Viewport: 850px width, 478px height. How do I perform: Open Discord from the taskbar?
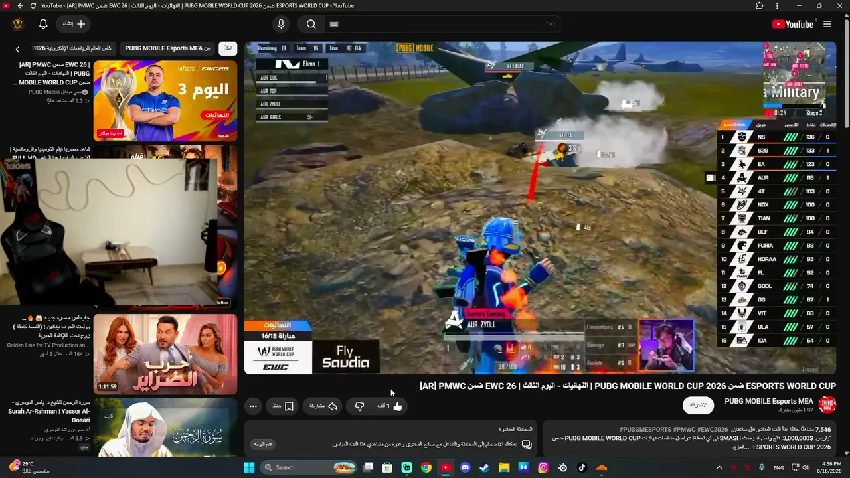[x=466, y=467]
